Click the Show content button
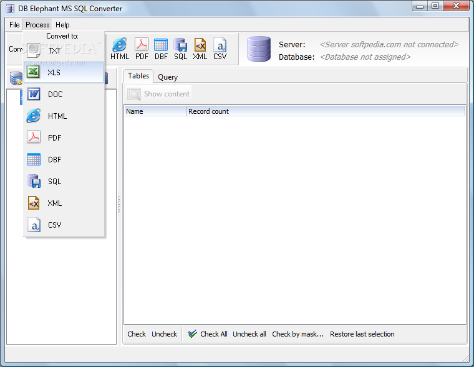 click(x=158, y=94)
